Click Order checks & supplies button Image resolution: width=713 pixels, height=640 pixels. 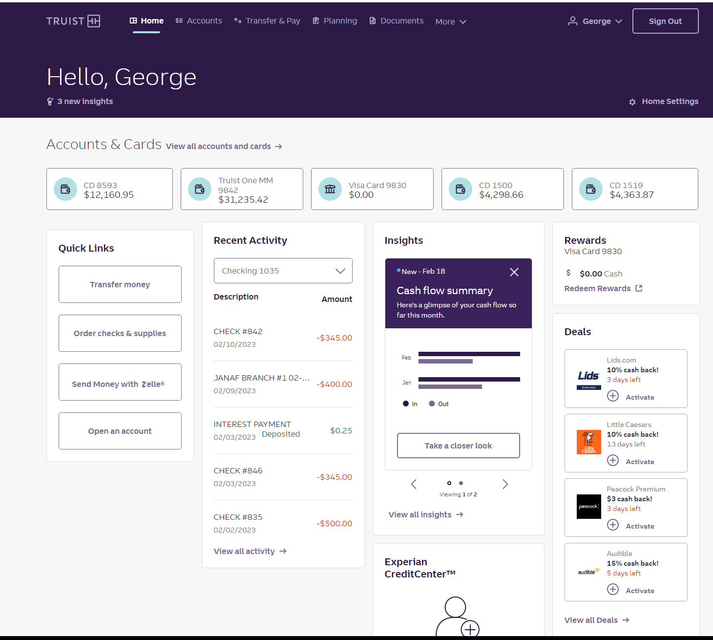point(120,333)
